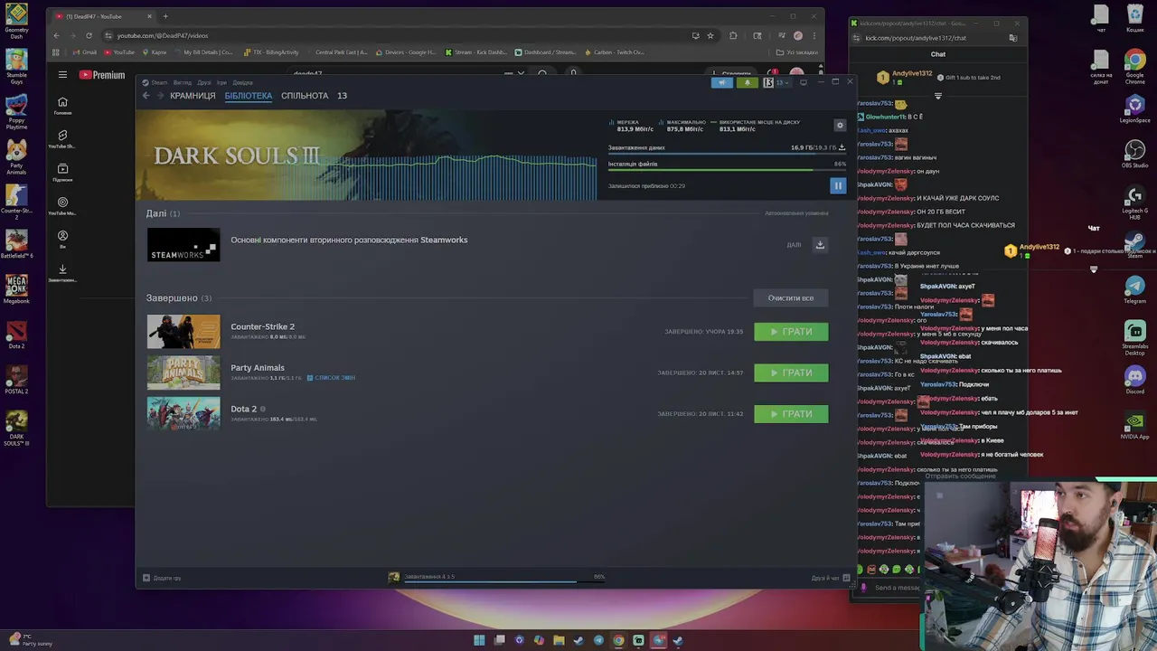The width and height of the screenshot is (1157, 651).
Task: Open Telegram from the taskbar
Action: point(598,640)
